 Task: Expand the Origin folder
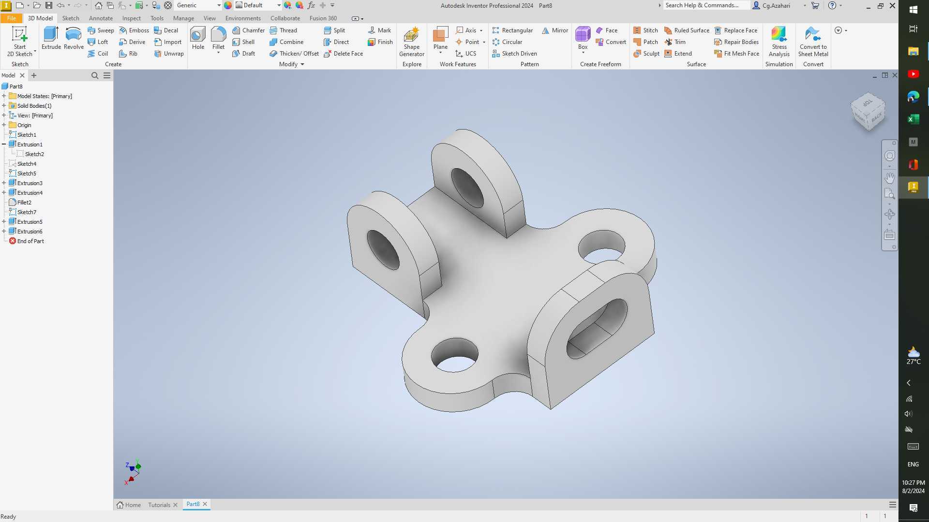[4, 125]
